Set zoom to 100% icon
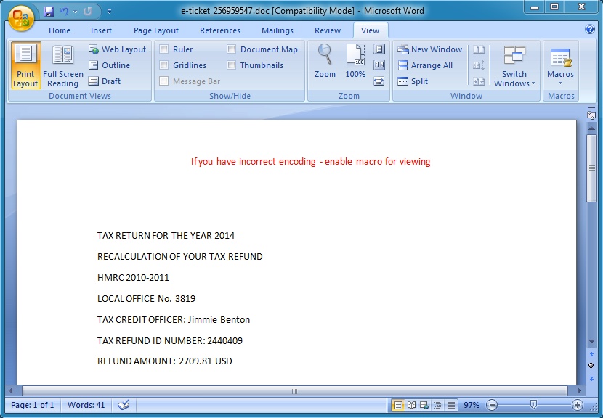This screenshot has height=418, width=603. tap(355, 61)
